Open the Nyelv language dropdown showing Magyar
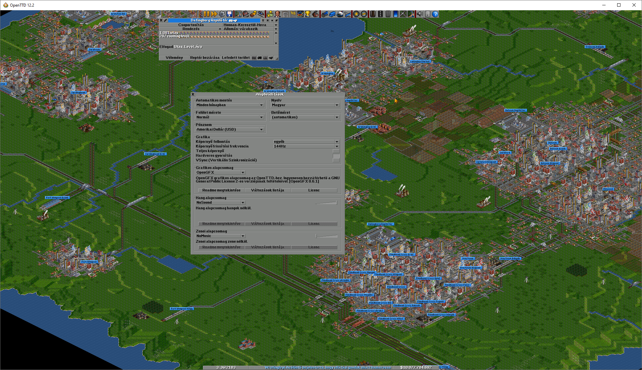 point(305,105)
